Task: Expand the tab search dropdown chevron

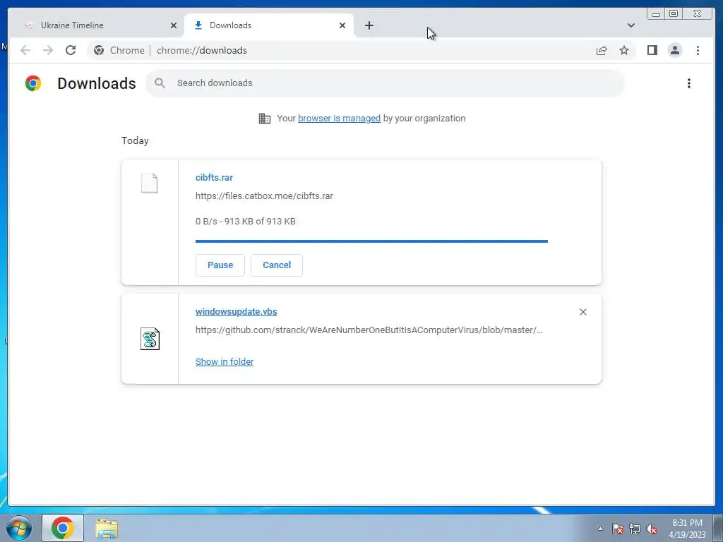Action: (631, 25)
